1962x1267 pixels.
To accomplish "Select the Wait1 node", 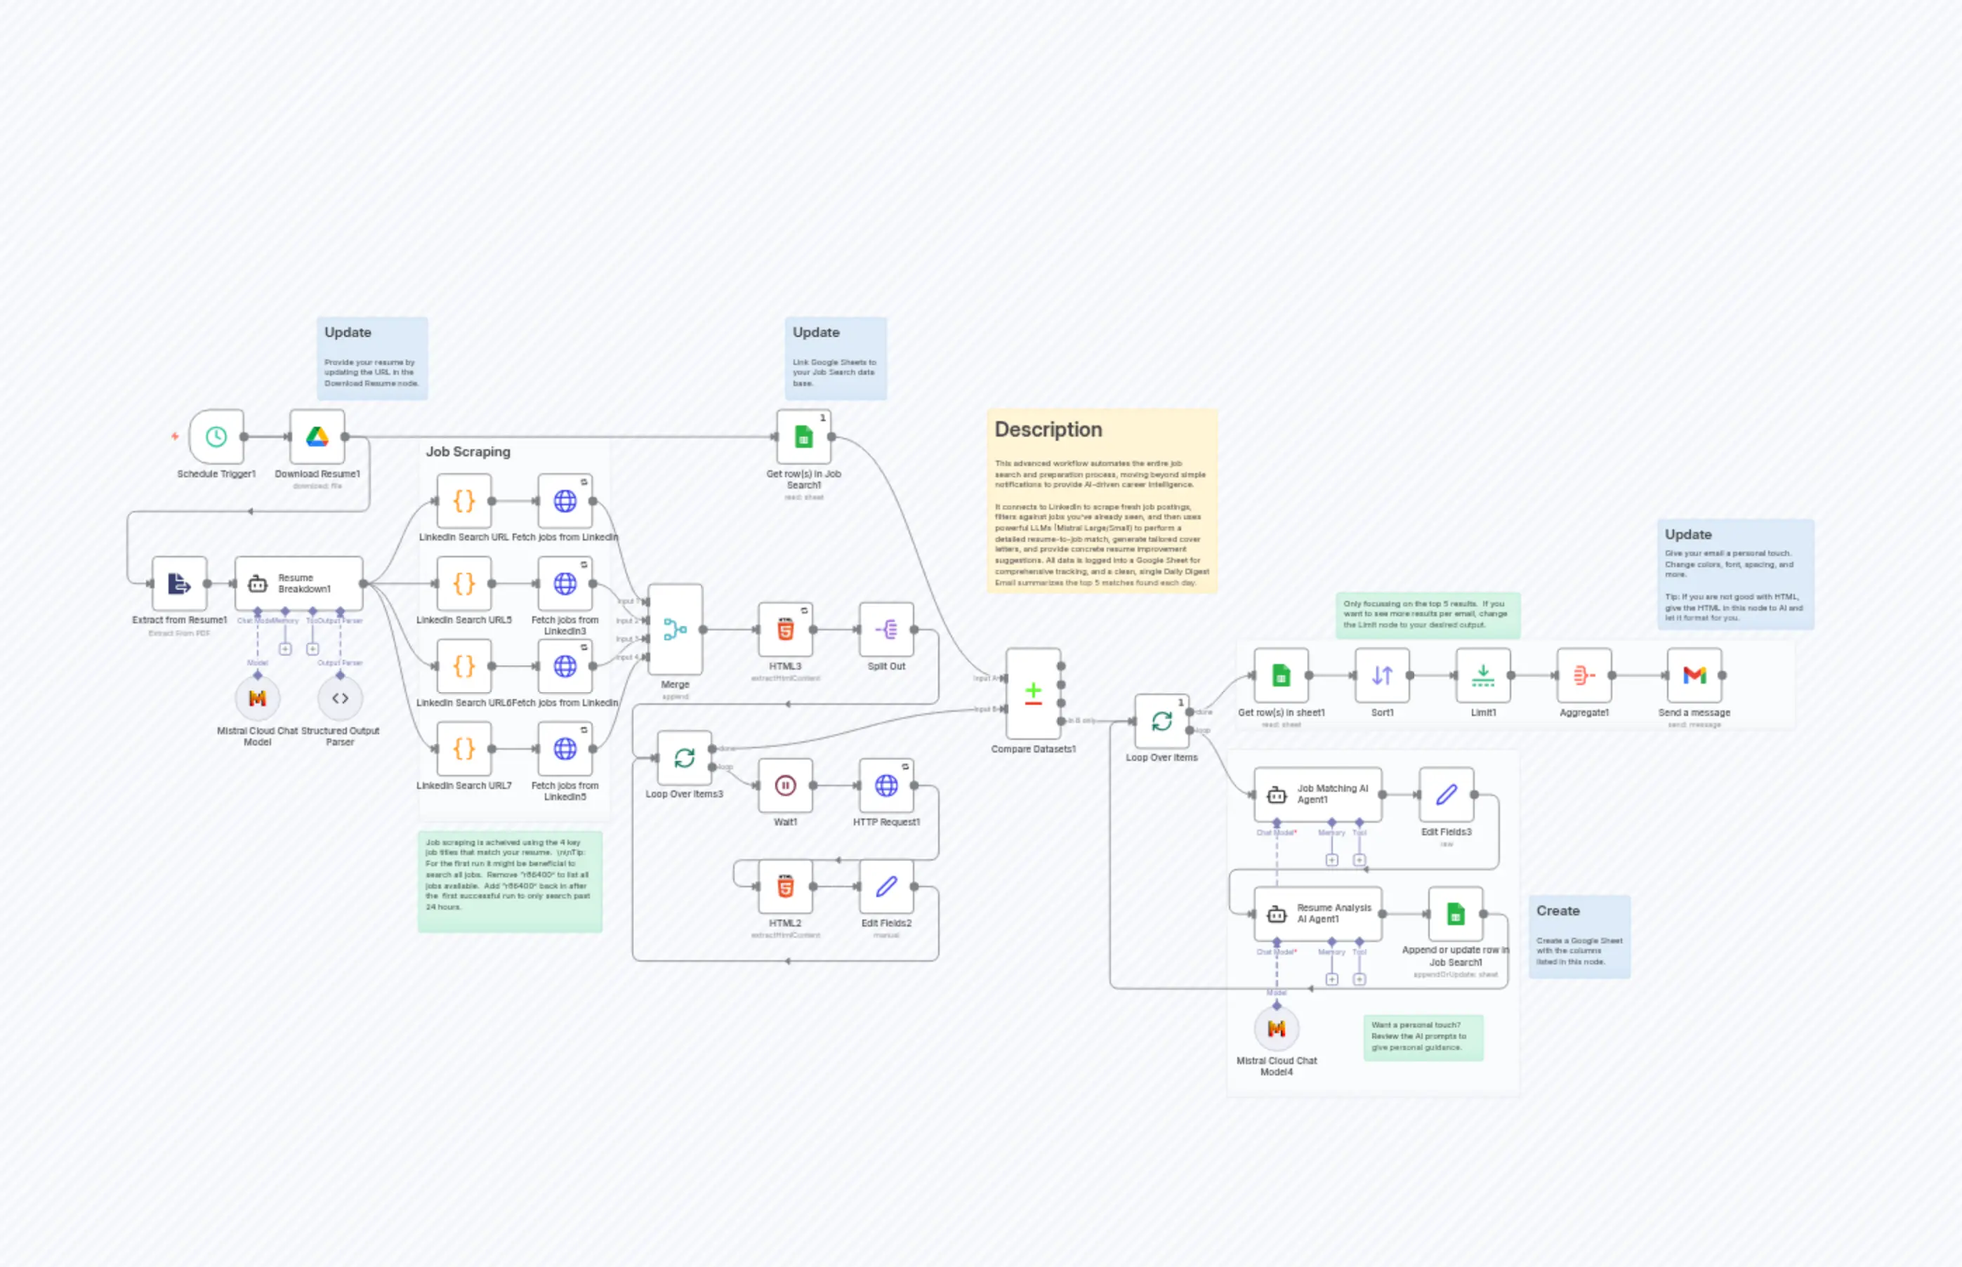I will pos(786,785).
